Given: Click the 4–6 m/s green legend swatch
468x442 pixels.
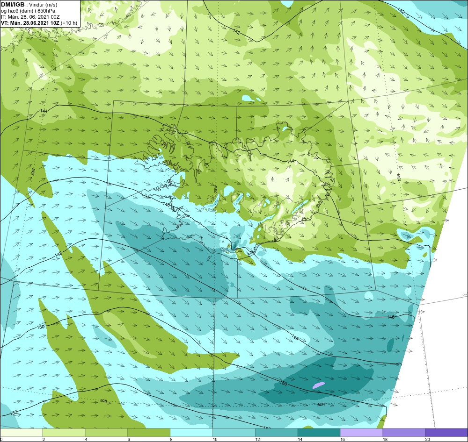Looking at the screenshot, I should click(x=106, y=432).
